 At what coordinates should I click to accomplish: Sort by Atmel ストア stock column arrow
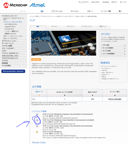(x=65, y=95)
